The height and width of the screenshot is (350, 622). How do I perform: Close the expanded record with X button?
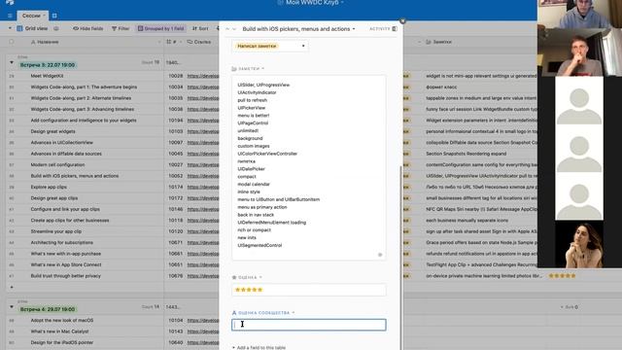click(x=402, y=21)
